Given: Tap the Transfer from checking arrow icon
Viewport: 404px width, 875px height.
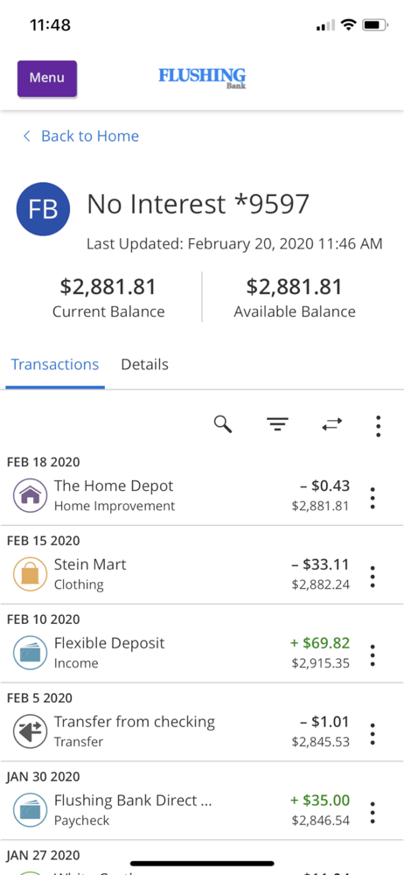Looking at the screenshot, I should pos(30,731).
